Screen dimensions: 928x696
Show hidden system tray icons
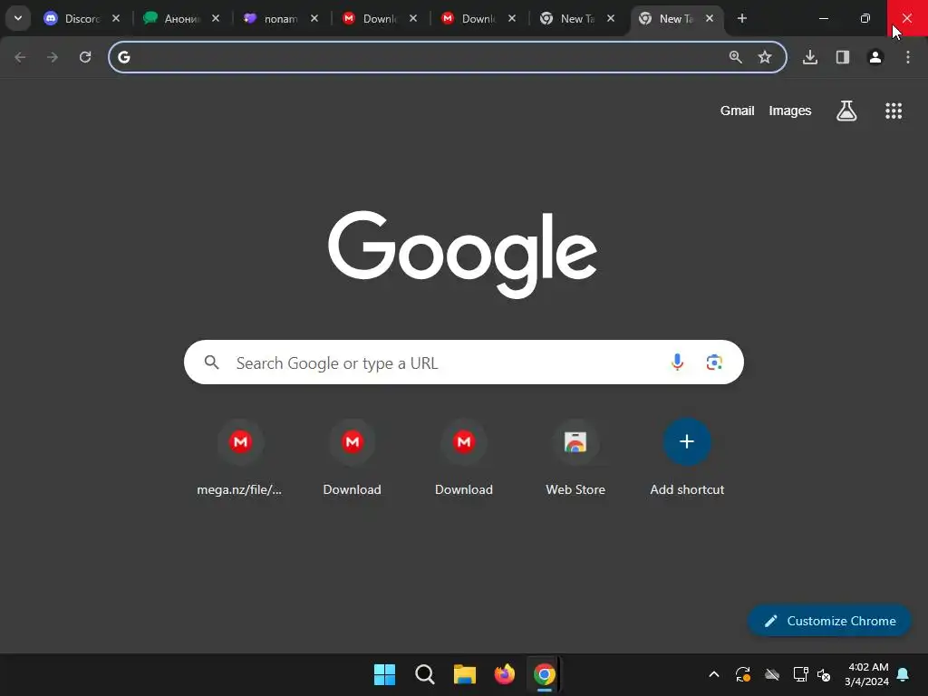point(714,674)
